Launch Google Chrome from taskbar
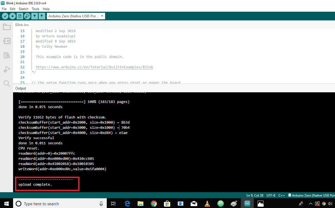335x208 pixels. pyautogui.click(x=154, y=203)
